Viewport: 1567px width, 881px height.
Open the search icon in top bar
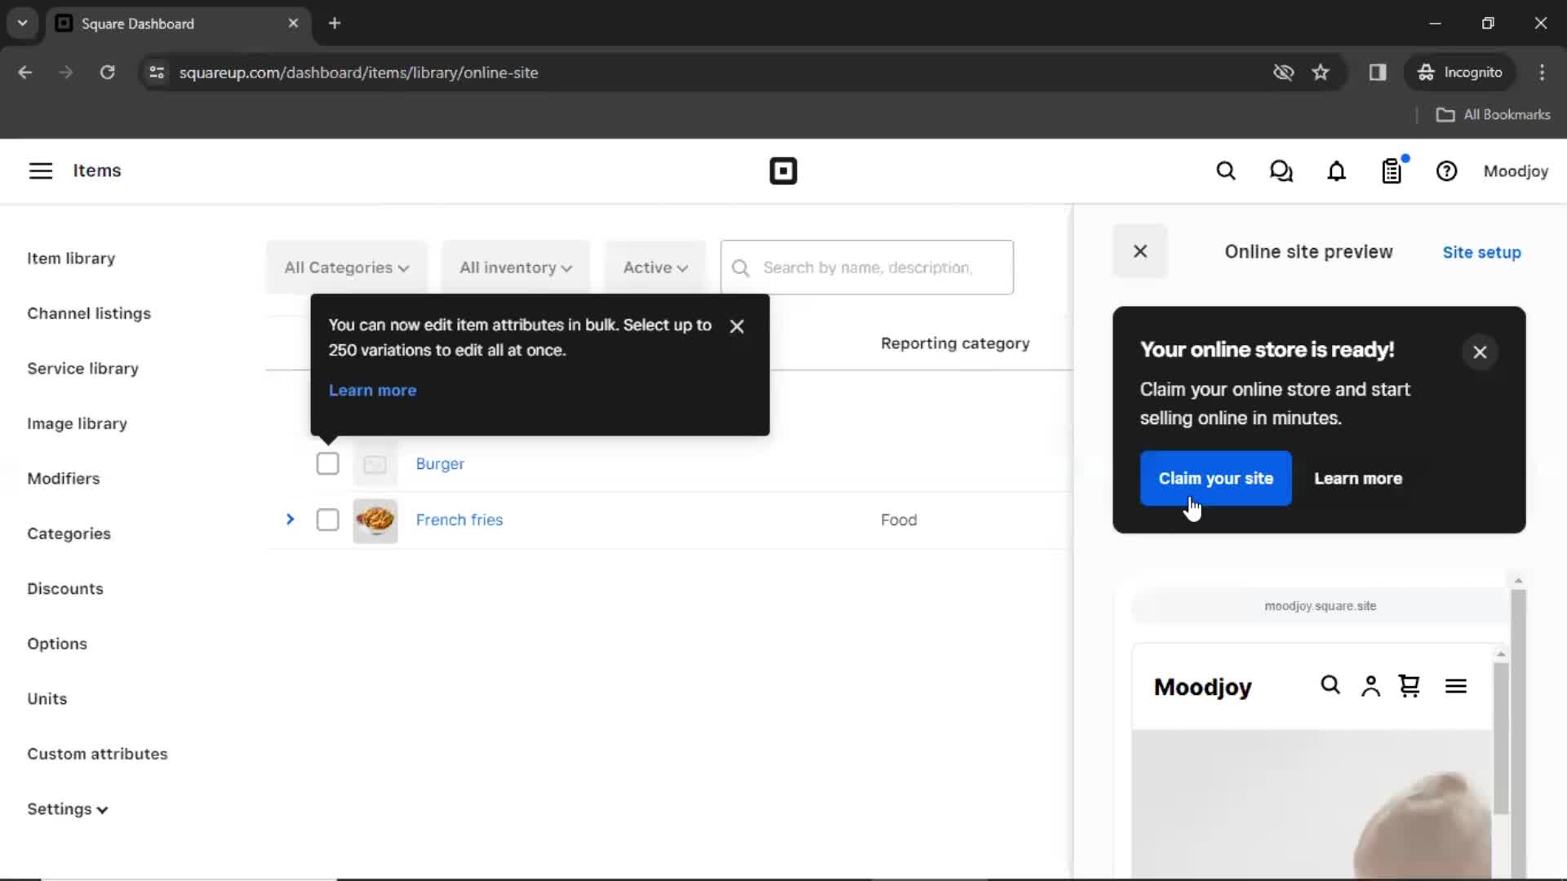pos(1227,171)
